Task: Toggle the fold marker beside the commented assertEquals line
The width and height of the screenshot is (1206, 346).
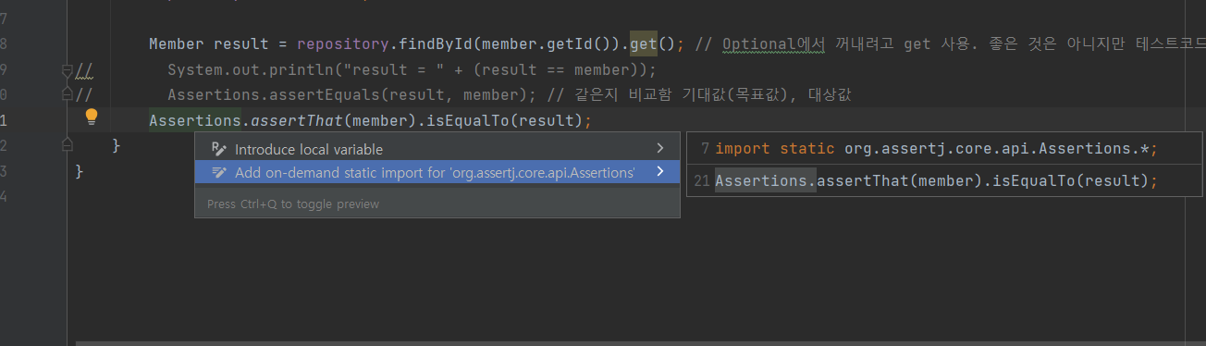Action: click(x=67, y=94)
